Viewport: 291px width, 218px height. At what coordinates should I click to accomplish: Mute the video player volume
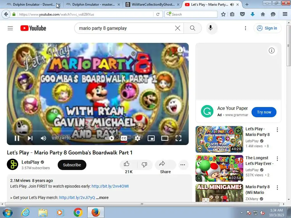pyautogui.click(x=43, y=138)
